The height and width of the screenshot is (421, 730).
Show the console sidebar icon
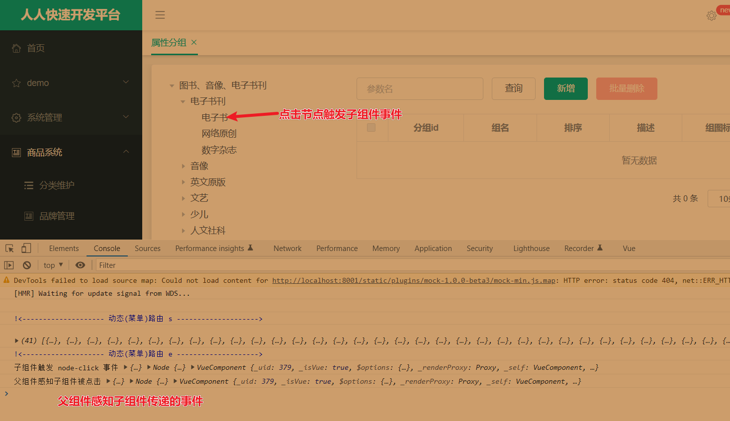9,265
